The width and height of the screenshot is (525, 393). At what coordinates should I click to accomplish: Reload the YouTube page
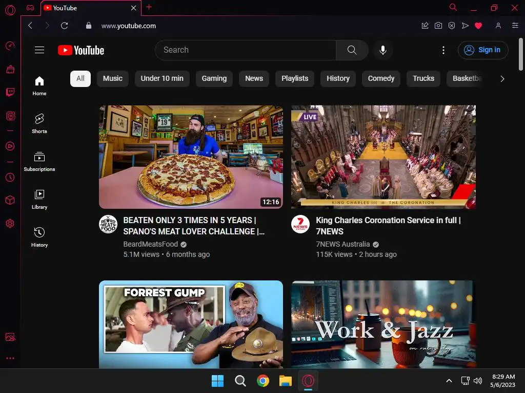click(64, 26)
